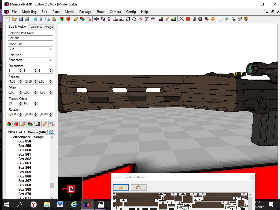Collapse the Attachment - Scope tree group
This screenshot has width=280, height=210.
(10, 137)
